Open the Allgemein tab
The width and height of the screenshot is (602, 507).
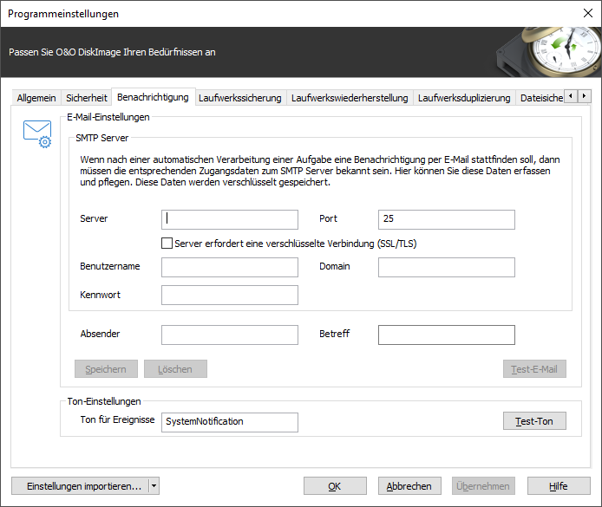(36, 98)
